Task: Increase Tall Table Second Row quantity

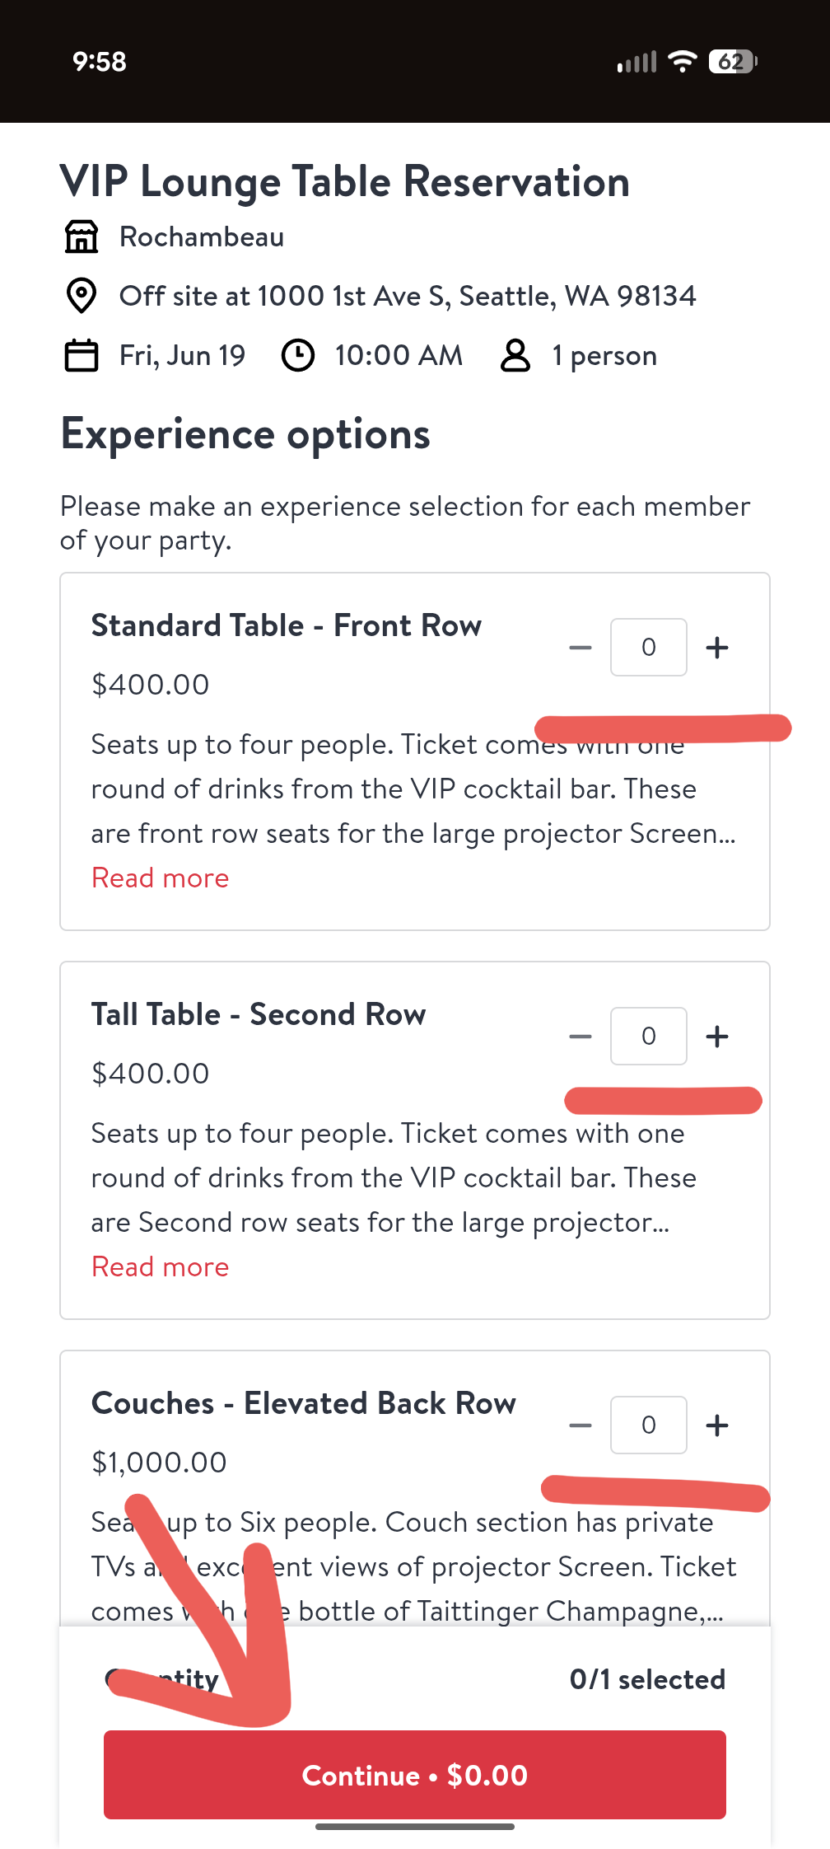Action: [717, 1037]
